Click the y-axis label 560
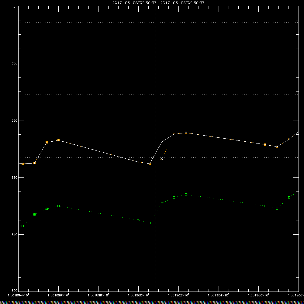Viewport: 304px width, 304px height. pos(15,178)
